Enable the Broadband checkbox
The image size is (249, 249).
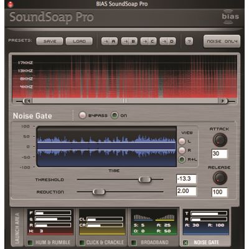tap(134, 242)
